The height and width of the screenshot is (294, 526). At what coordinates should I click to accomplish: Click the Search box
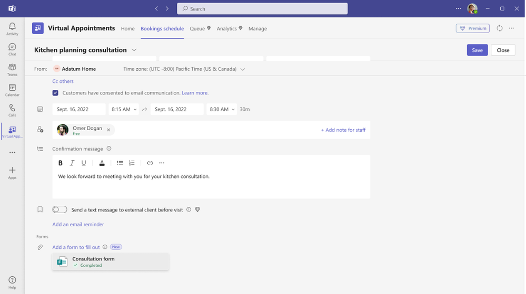coord(262,9)
